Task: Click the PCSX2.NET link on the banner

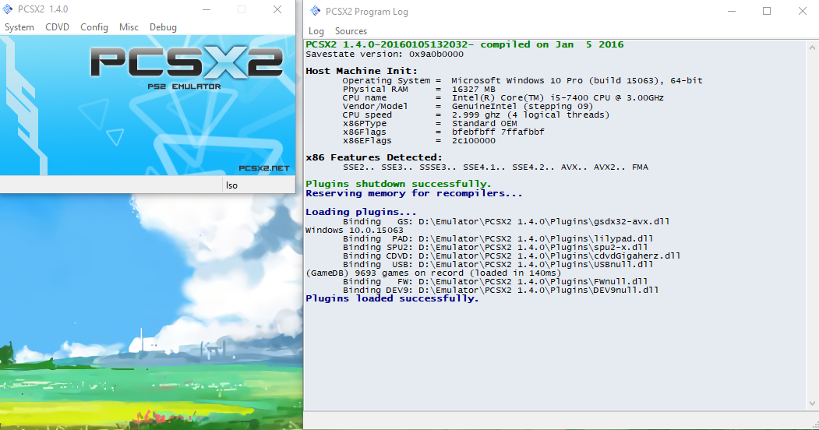Action: coord(263,168)
